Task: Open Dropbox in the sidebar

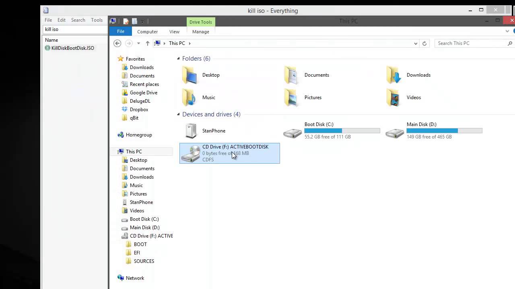Action: [x=139, y=110]
